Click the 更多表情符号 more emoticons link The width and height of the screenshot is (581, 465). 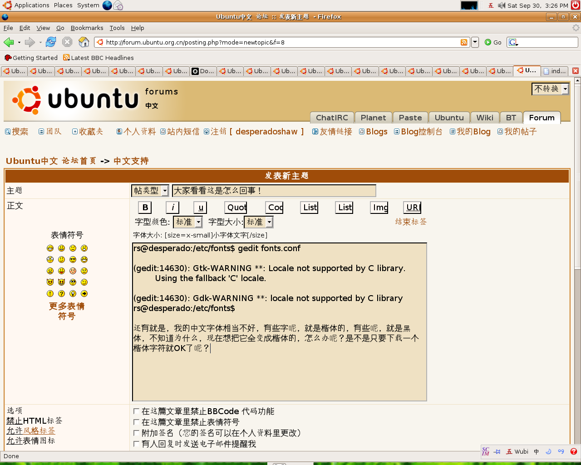(67, 311)
